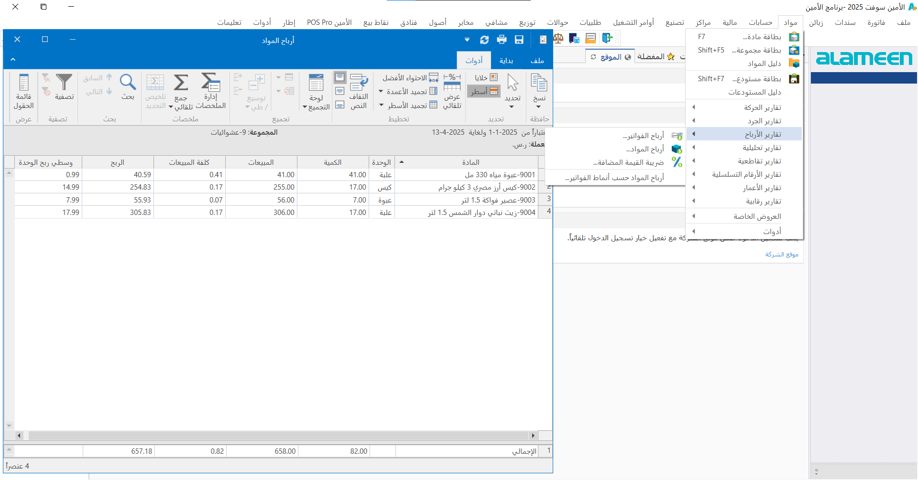Click the refresh icon in report title bar

(x=484, y=40)
